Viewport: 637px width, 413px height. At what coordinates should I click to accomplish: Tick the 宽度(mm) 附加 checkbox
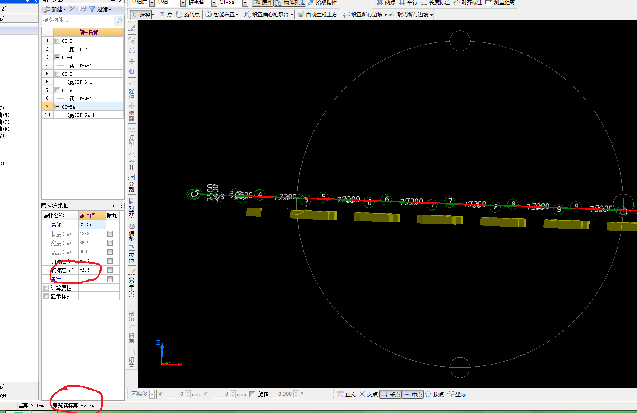pyautogui.click(x=110, y=243)
